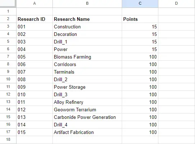Select column B header
This screenshot has height=144, width=195.
[87, 4]
